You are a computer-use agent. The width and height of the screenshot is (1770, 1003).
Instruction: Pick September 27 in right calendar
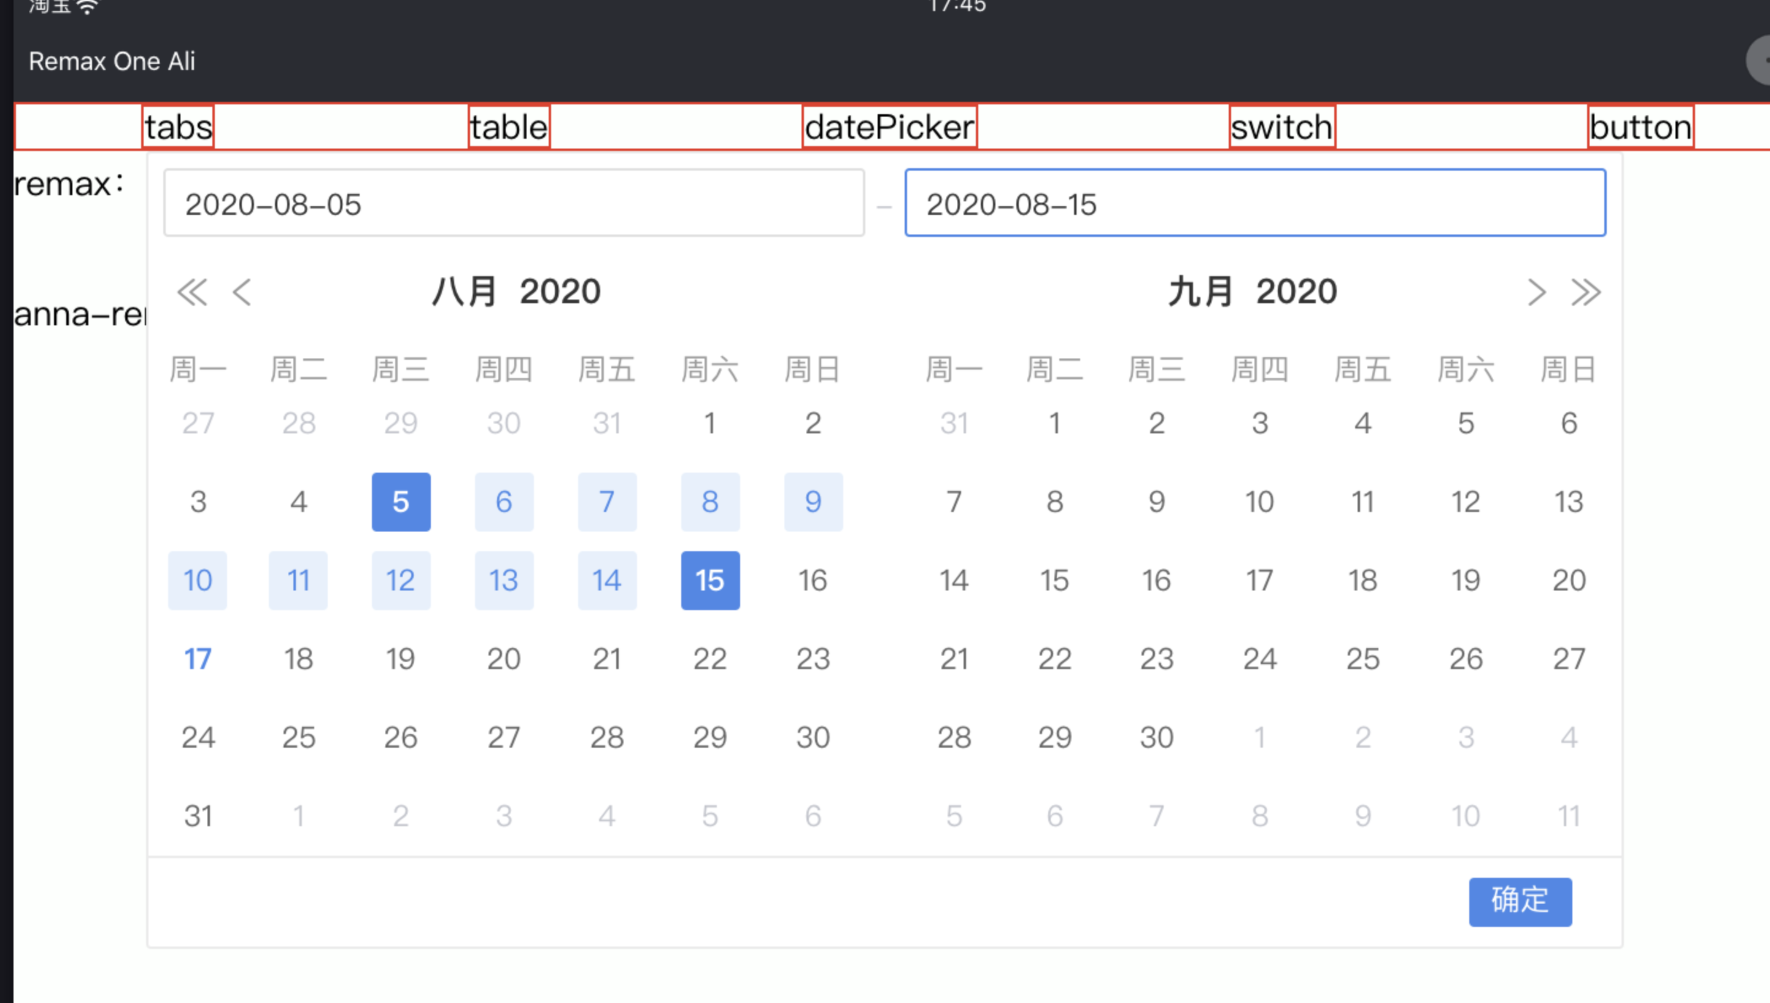click(x=1569, y=659)
